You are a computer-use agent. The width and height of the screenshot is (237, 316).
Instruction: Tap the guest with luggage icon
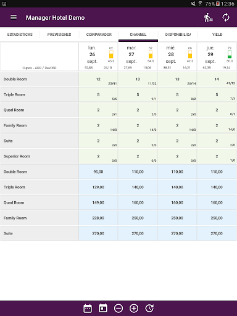(x=209, y=17)
